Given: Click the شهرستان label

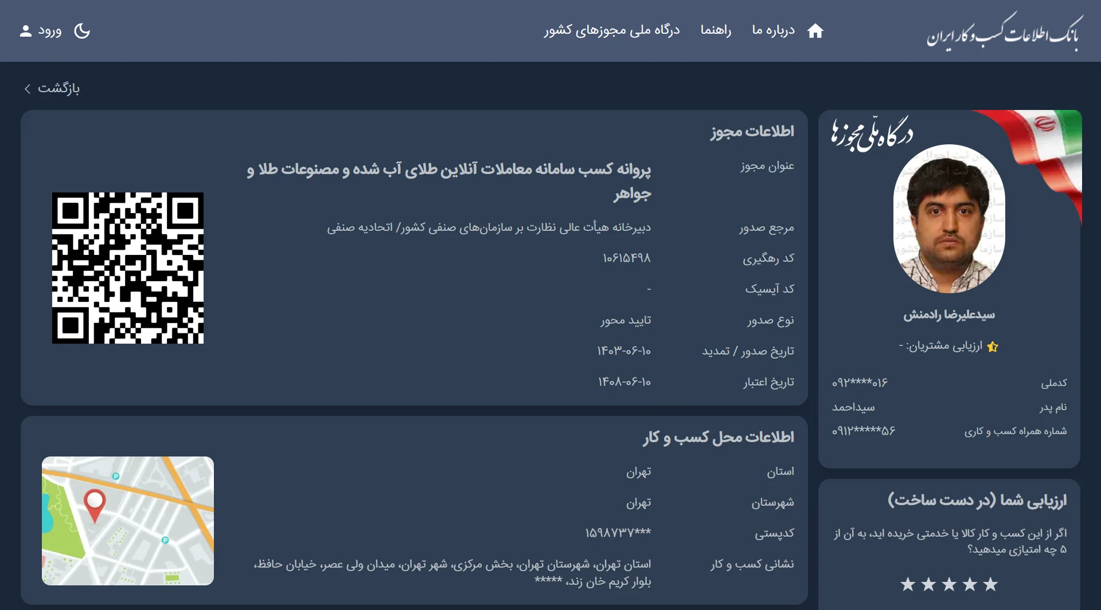Looking at the screenshot, I should [773, 502].
